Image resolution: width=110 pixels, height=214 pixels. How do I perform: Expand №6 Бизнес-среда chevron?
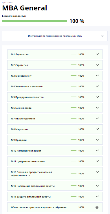(97, 108)
